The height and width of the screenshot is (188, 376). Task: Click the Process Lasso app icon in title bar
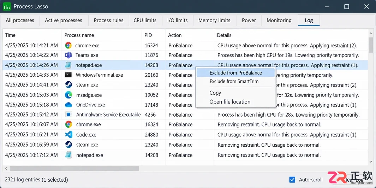coord(7,6)
